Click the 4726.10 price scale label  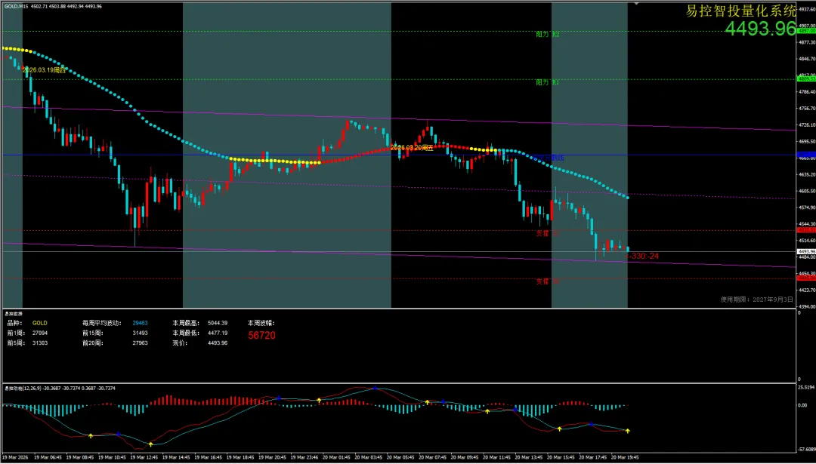click(806, 124)
